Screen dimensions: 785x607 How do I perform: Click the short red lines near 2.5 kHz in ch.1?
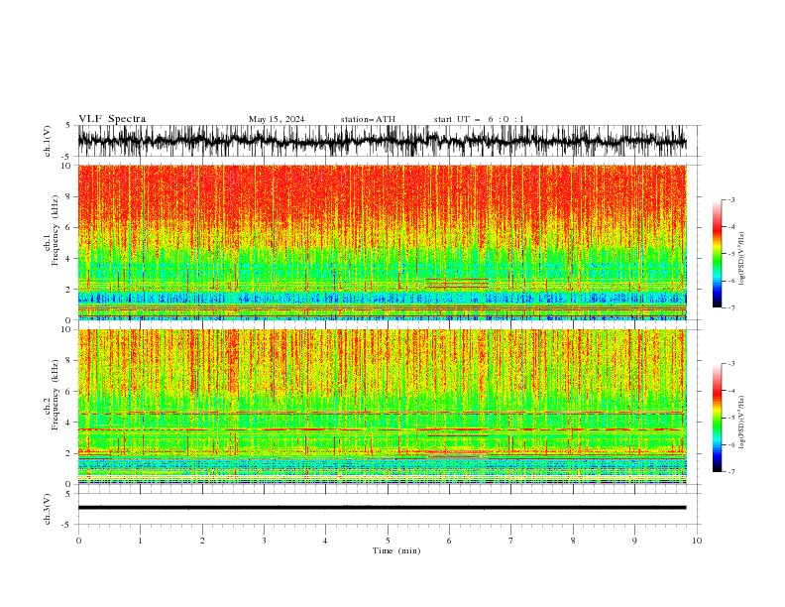click(x=457, y=283)
